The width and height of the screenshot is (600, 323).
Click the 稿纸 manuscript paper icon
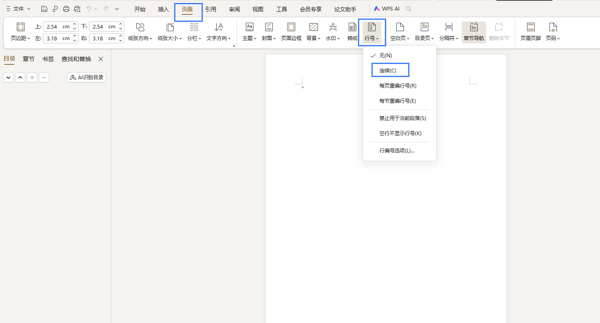pos(352,27)
